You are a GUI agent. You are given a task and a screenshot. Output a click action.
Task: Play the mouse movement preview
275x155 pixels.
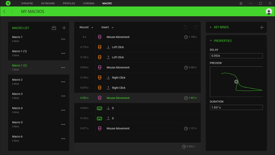click(236, 82)
